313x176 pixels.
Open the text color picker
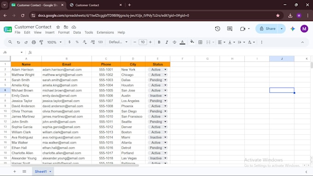pos(182,42)
